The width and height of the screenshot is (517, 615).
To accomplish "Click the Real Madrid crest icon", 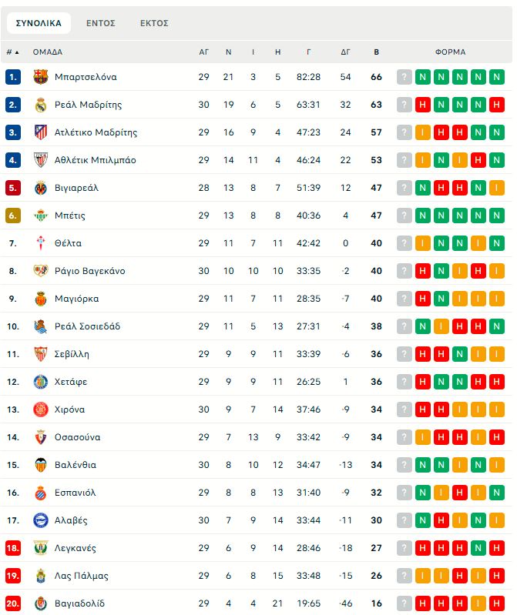I will [41, 105].
